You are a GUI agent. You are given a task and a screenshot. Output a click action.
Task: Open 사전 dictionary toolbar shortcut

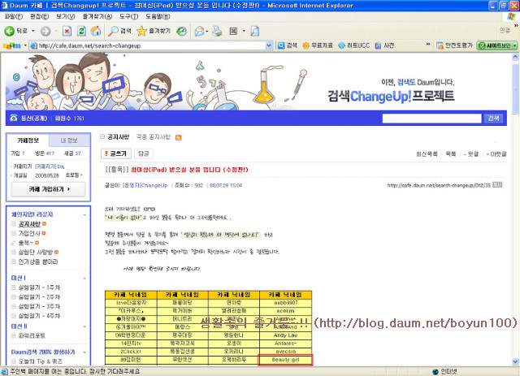[384, 45]
